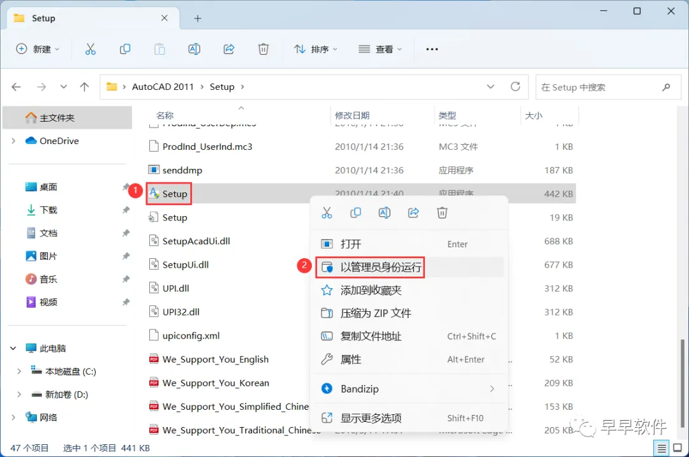Image resolution: width=689 pixels, height=457 pixels.
Task: Click the Delete icon in the context menu
Action: pos(442,213)
